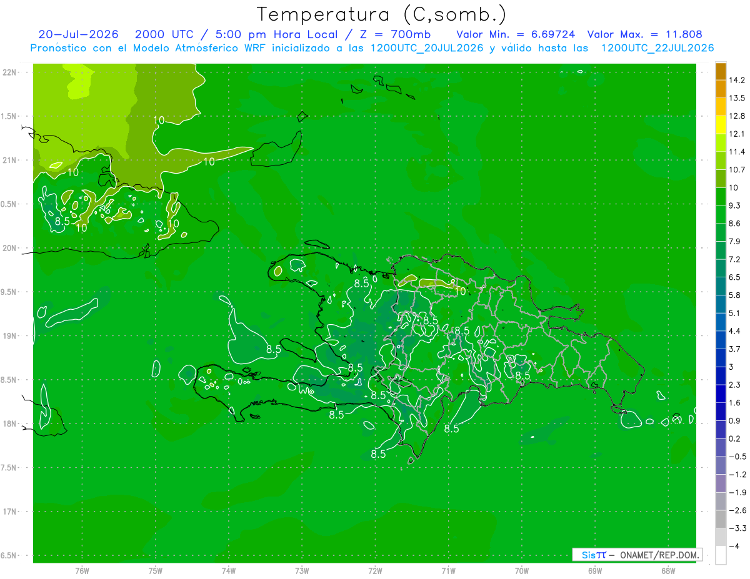
Task: Pick the blue legend swatch between 3.7 and 4.4
Action: 721,340
